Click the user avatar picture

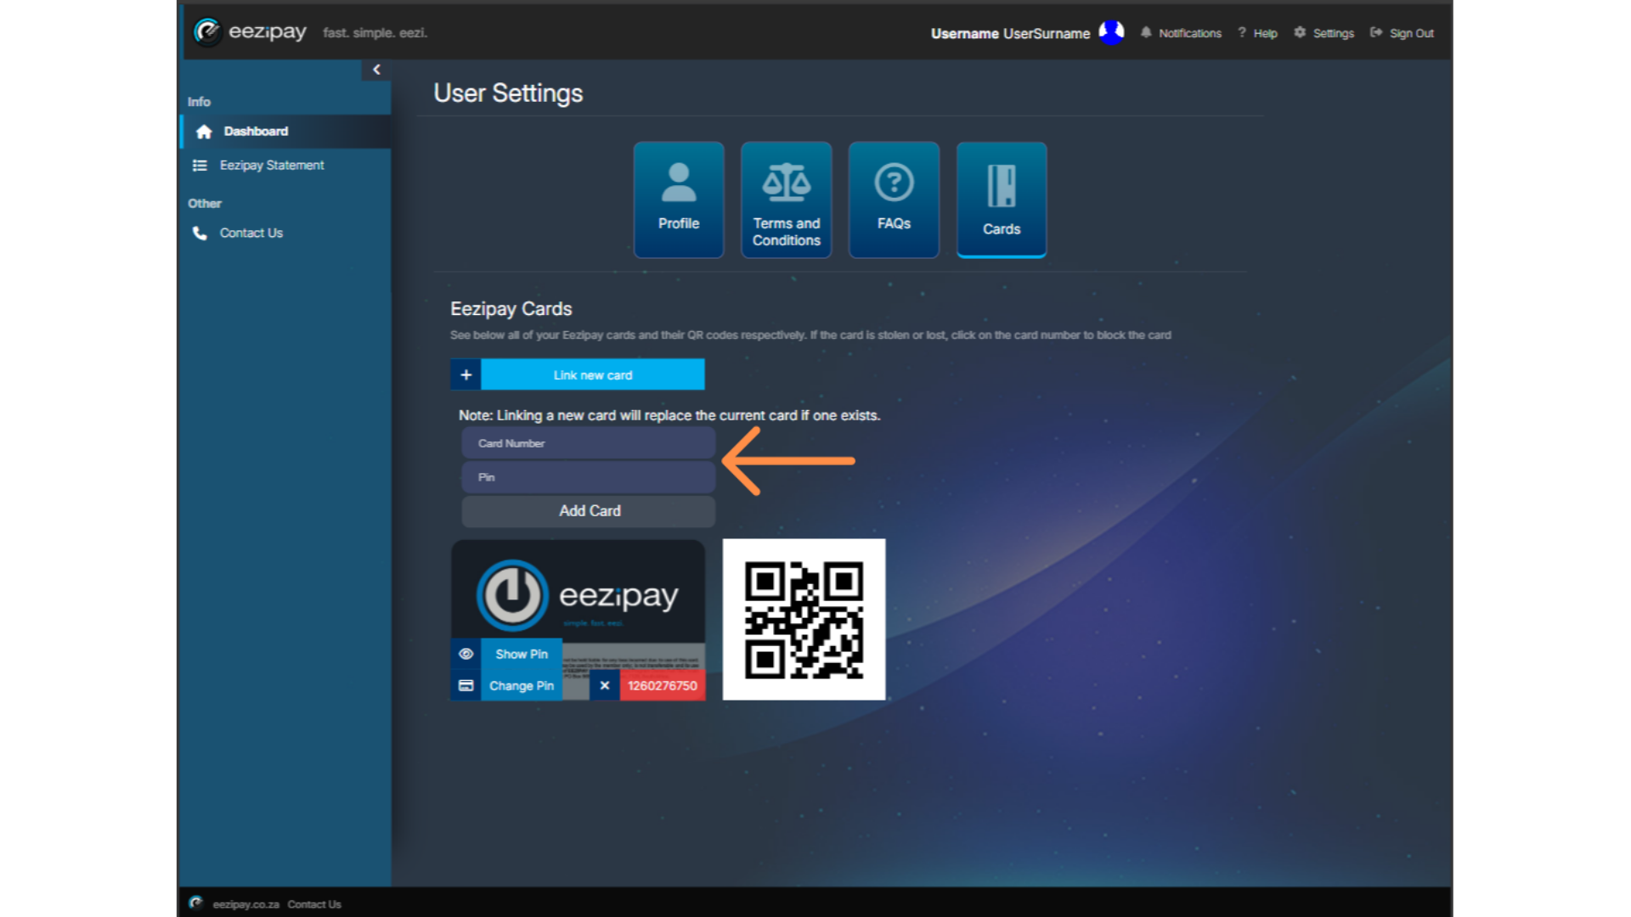1111,33
